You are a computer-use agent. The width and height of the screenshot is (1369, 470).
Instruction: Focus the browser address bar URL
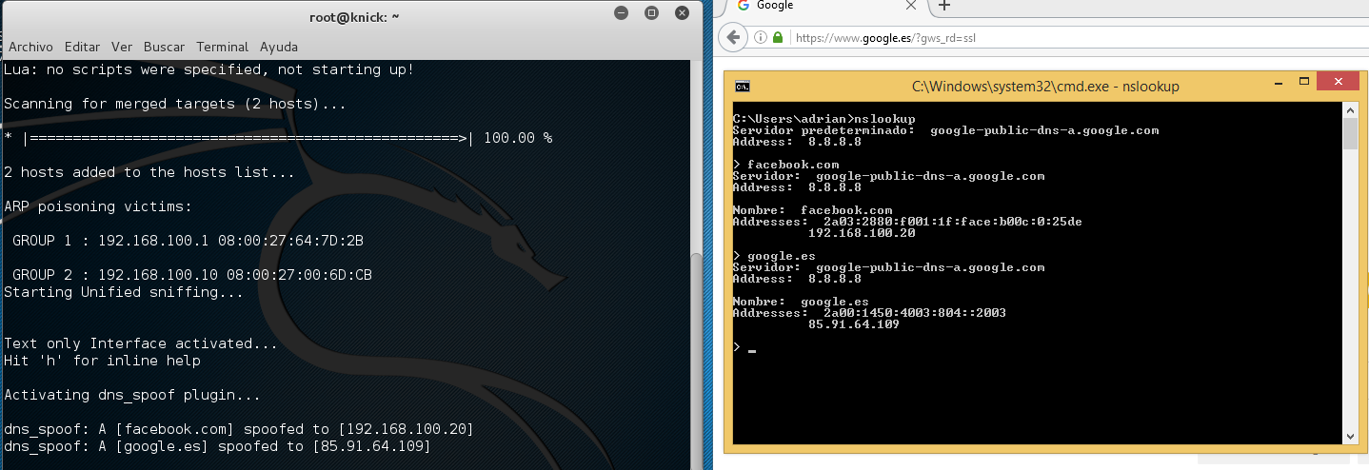tap(885, 39)
